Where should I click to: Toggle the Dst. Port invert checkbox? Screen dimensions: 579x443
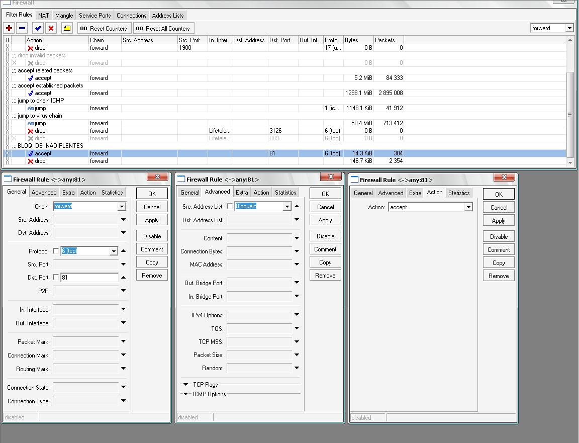tap(56, 277)
